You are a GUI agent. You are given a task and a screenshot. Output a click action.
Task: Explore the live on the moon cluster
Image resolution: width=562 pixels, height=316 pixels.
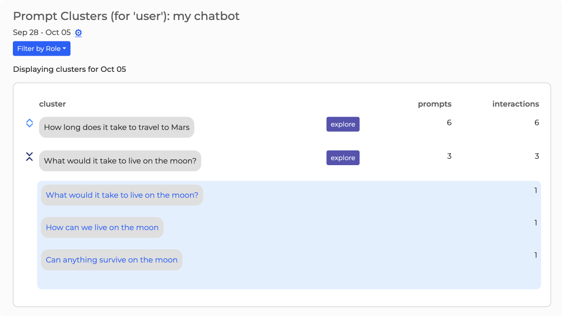tap(343, 158)
